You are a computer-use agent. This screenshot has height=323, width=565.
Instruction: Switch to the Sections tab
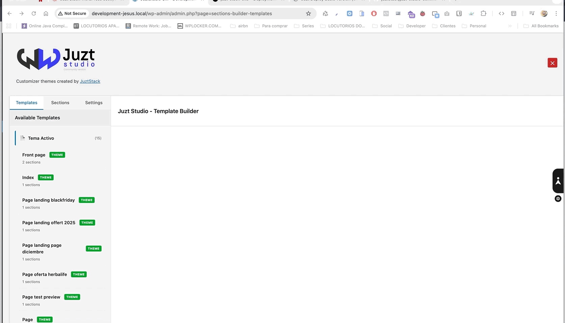click(x=60, y=103)
